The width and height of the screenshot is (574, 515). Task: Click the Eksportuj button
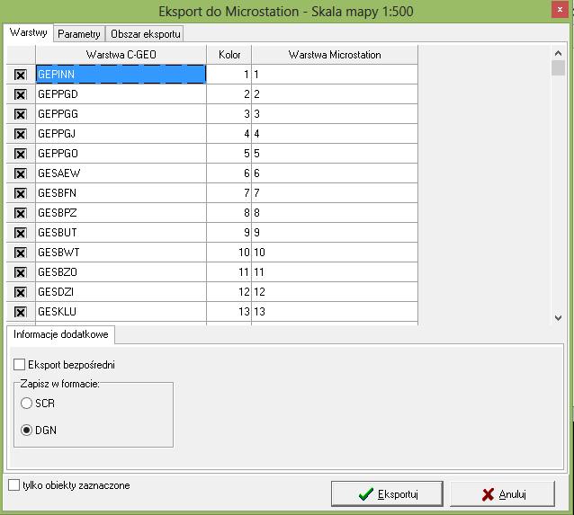[x=387, y=493]
